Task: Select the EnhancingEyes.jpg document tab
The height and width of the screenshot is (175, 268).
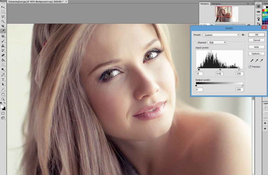Action: [x=36, y=2]
